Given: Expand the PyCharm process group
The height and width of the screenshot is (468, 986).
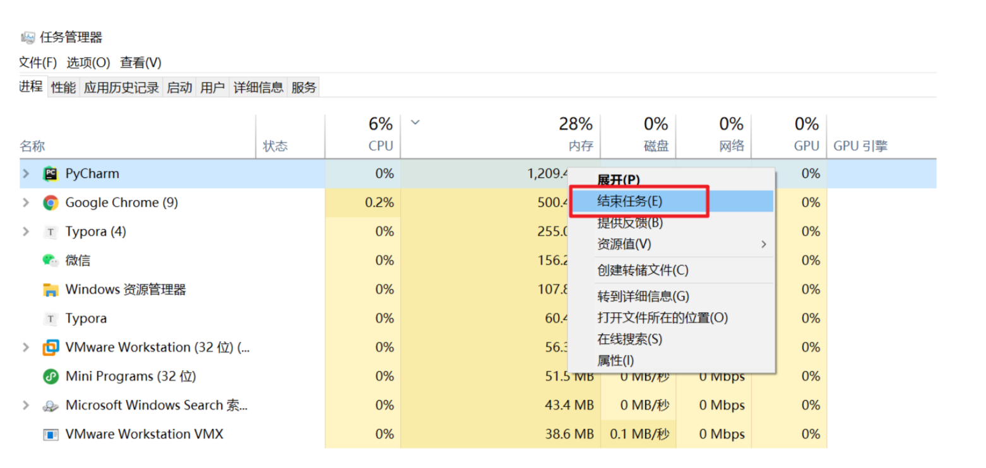Looking at the screenshot, I should pyautogui.click(x=26, y=173).
